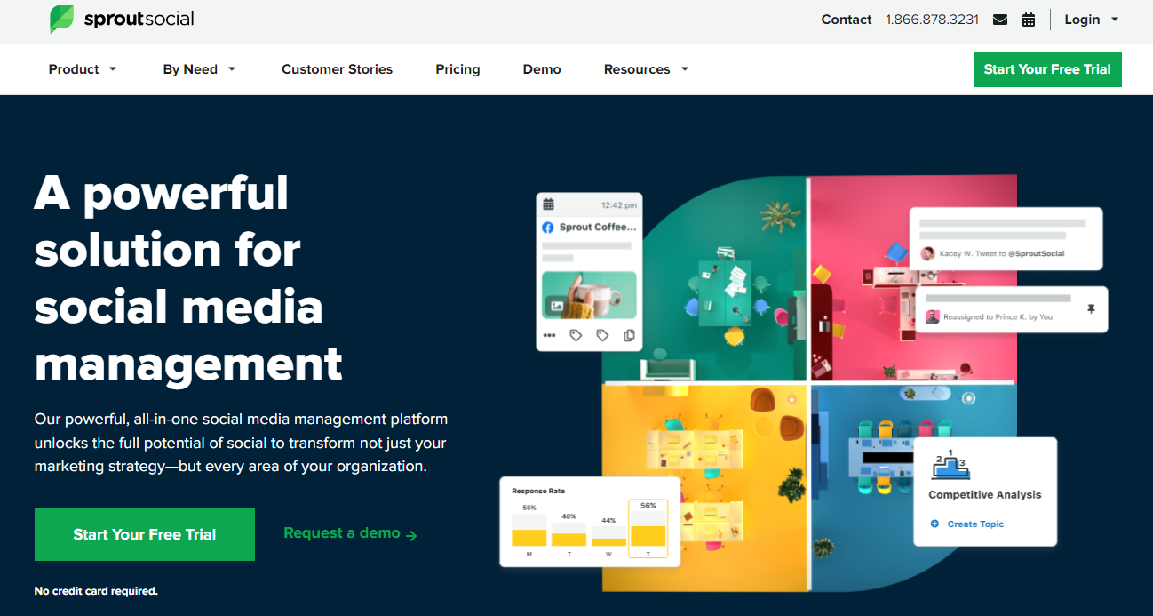Open the Resources dropdown menu
The image size is (1153, 616).
coord(646,69)
